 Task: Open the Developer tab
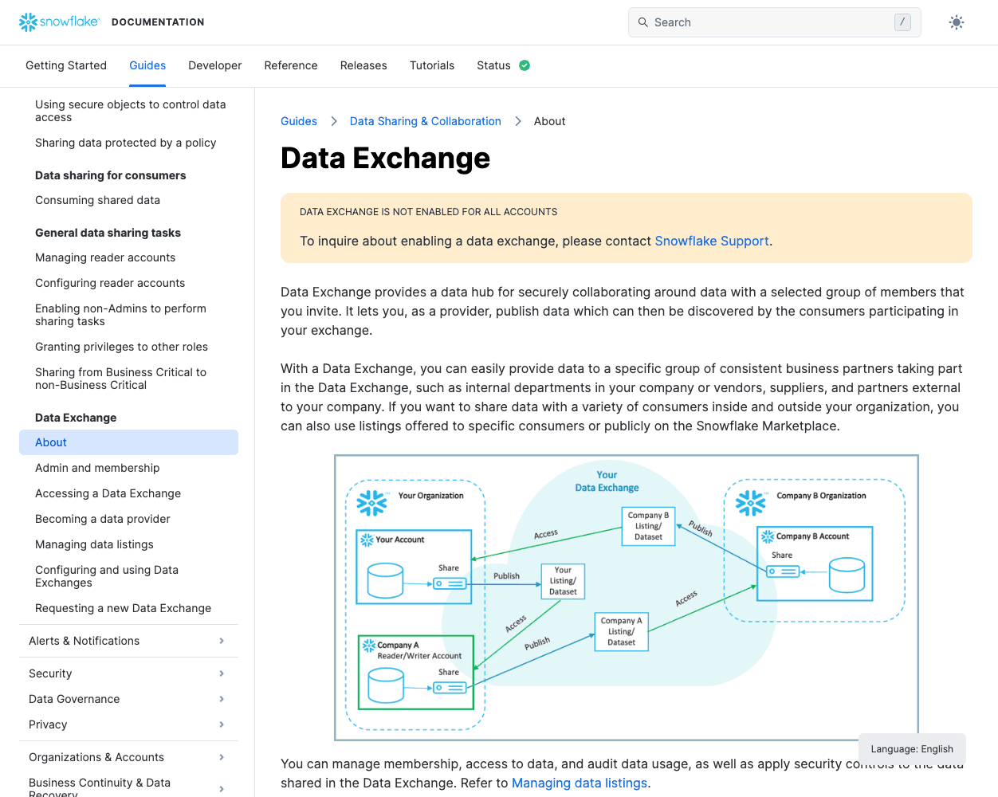215,65
